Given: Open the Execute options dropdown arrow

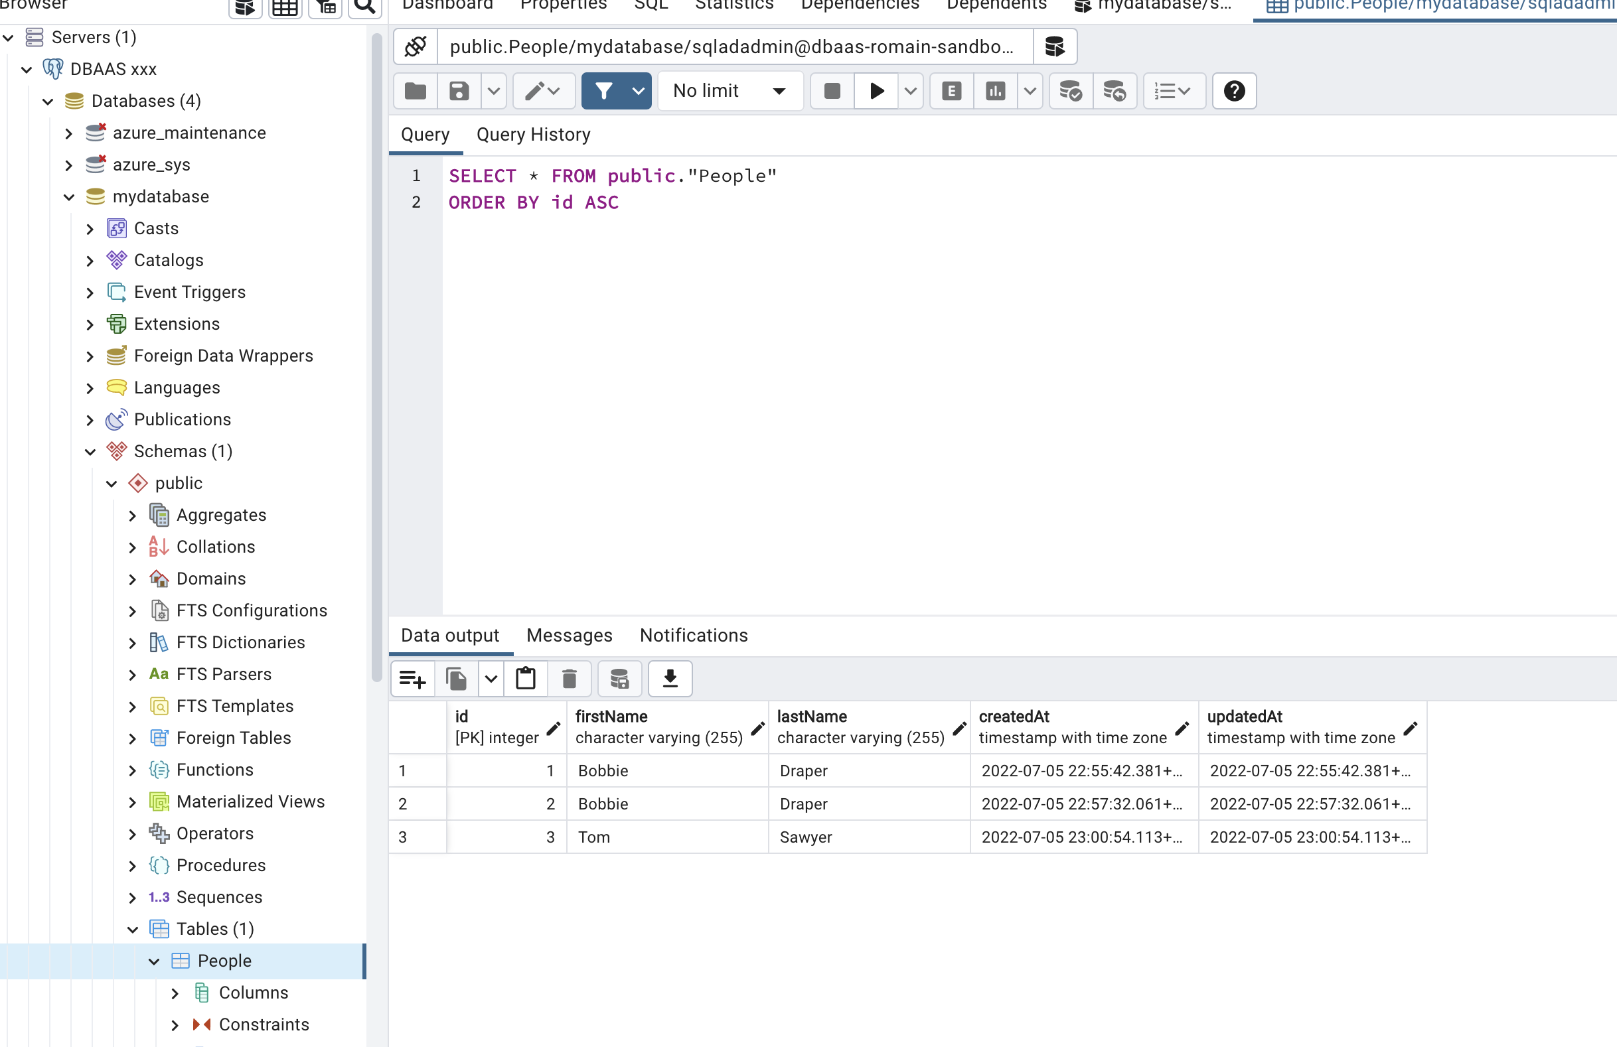Looking at the screenshot, I should tap(911, 91).
